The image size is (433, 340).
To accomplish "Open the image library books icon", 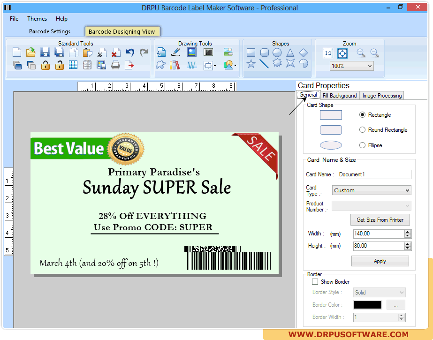I will (x=175, y=65).
